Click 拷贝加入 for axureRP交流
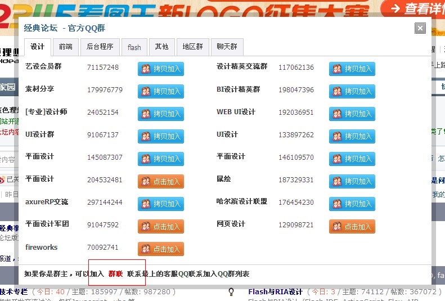The image size is (445, 301). pyautogui.click(x=161, y=204)
